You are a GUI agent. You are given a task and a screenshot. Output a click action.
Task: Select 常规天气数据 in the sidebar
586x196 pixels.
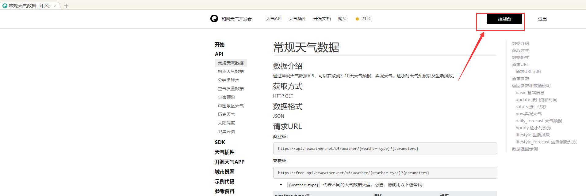[231, 63]
